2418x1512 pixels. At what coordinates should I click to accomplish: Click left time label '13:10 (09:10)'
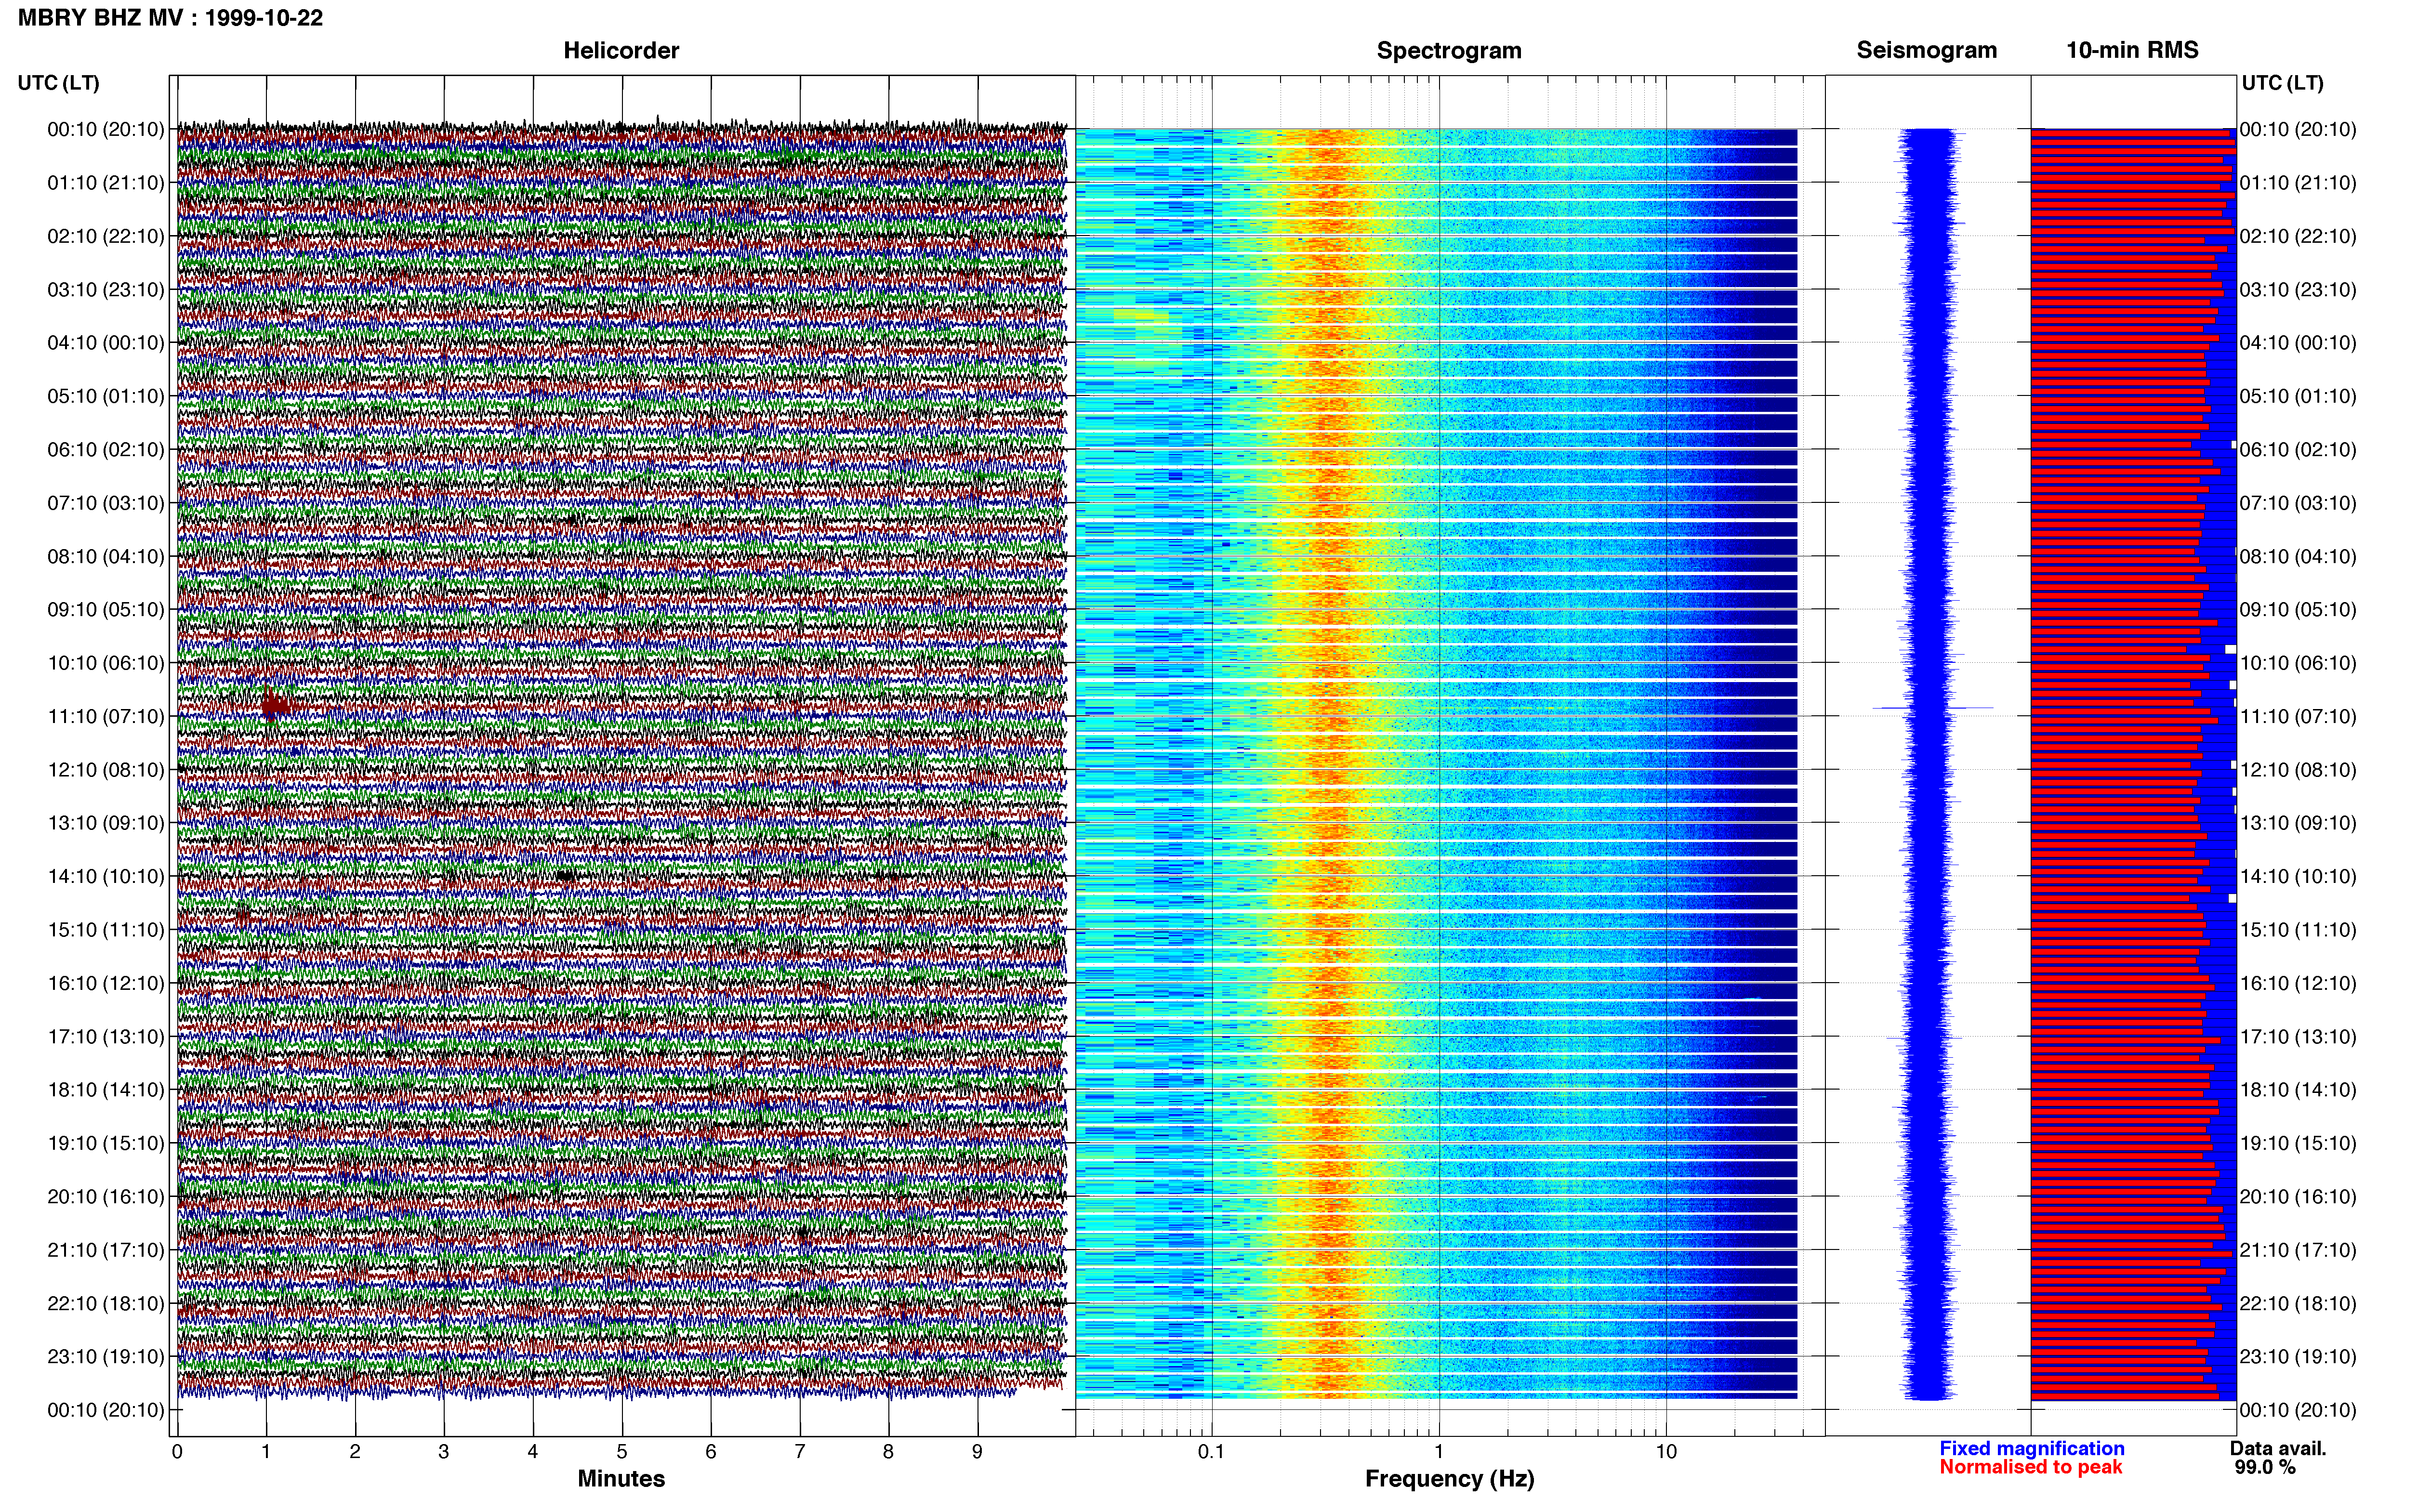tap(106, 823)
